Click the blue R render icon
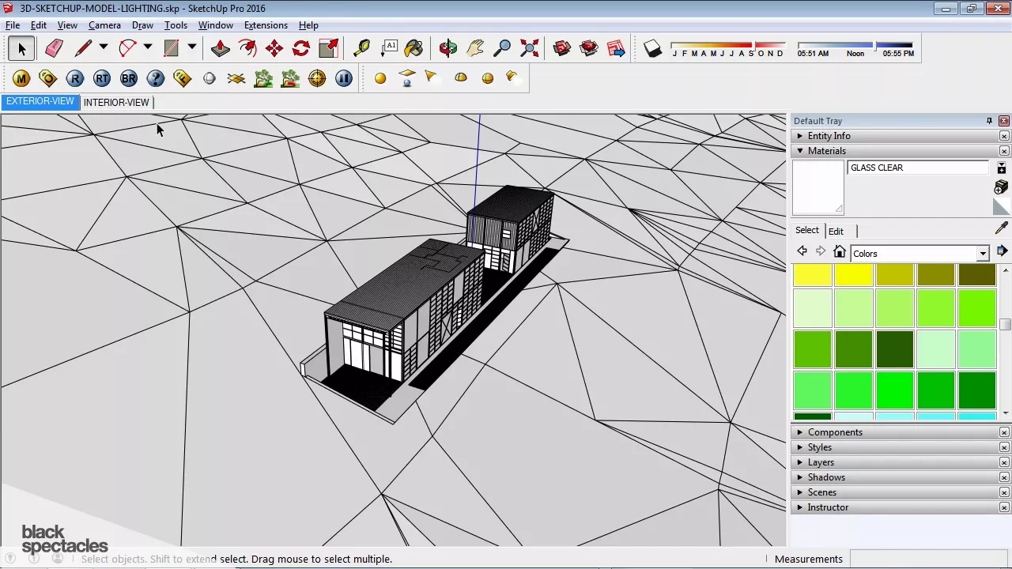The height and width of the screenshot is (569, 1012). point(75,78)
